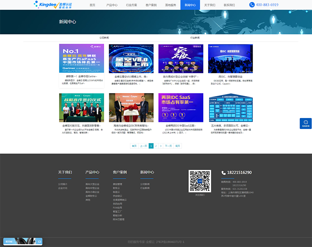Click the headline 金蝶云星空V8.0震撼上市

point(131,77)
